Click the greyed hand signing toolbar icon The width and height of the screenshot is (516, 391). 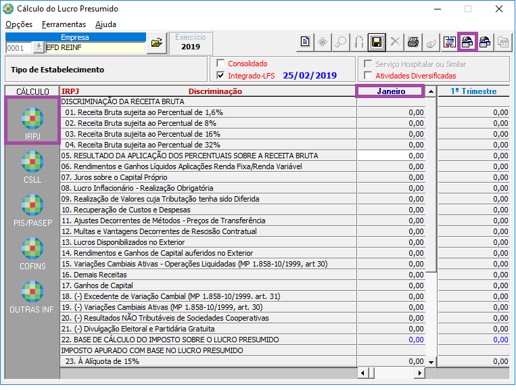point(431,42)
